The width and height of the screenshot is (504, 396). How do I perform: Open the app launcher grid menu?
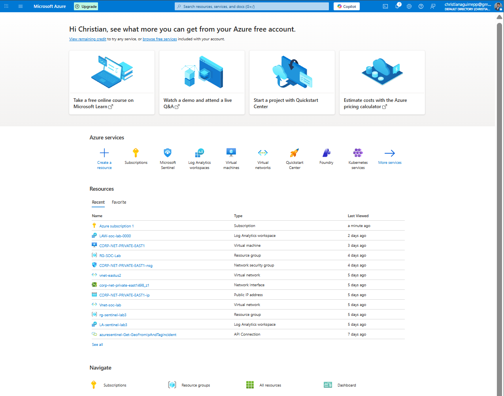pos(6,6)
